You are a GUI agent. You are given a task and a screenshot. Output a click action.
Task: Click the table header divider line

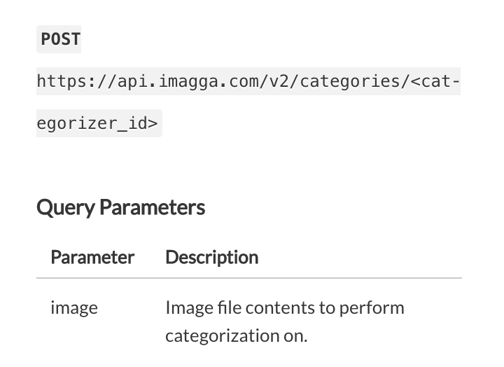[x=248, y=278]
